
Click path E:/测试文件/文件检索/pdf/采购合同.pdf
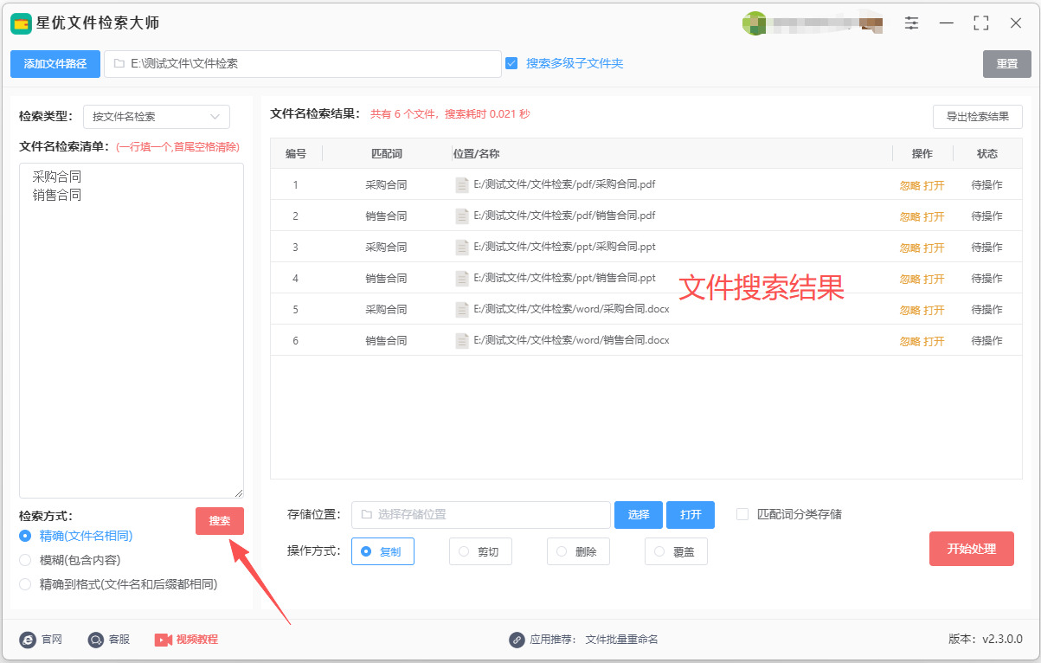(564, 184)
